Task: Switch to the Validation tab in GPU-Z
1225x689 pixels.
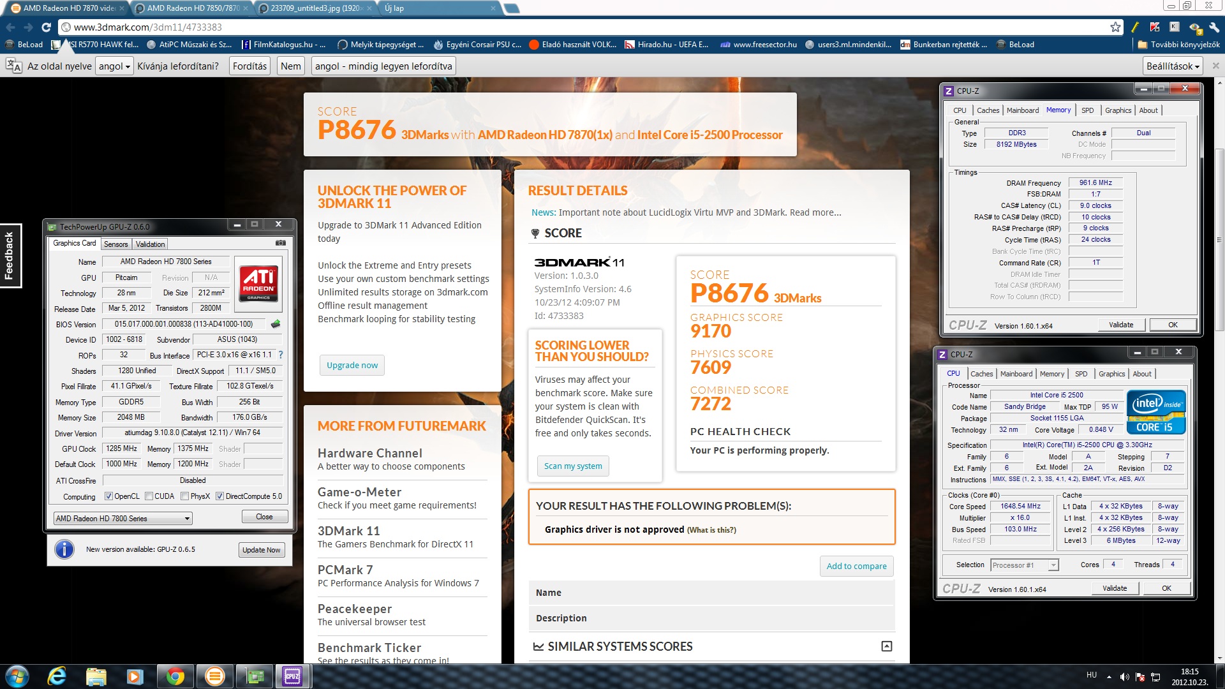Action: (x=150, y=244)
